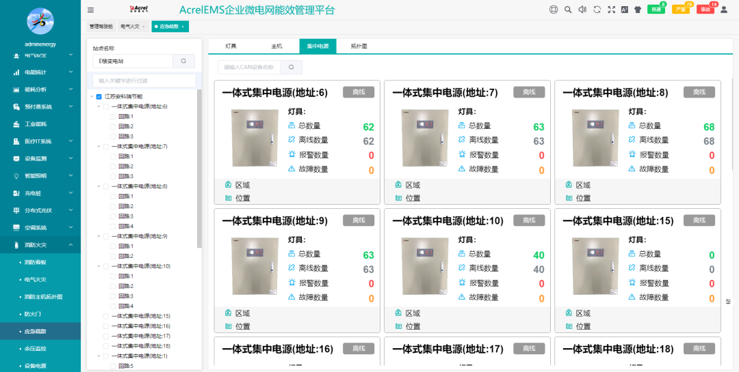Click the refresh arrows icon in header
Viewport: 739px width, 372px height.
coord(597,10)
